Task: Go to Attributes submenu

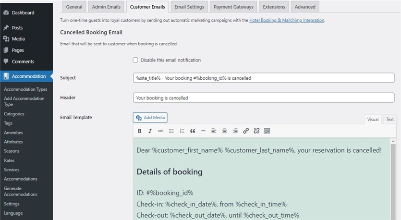Action: tap(13, 142)
